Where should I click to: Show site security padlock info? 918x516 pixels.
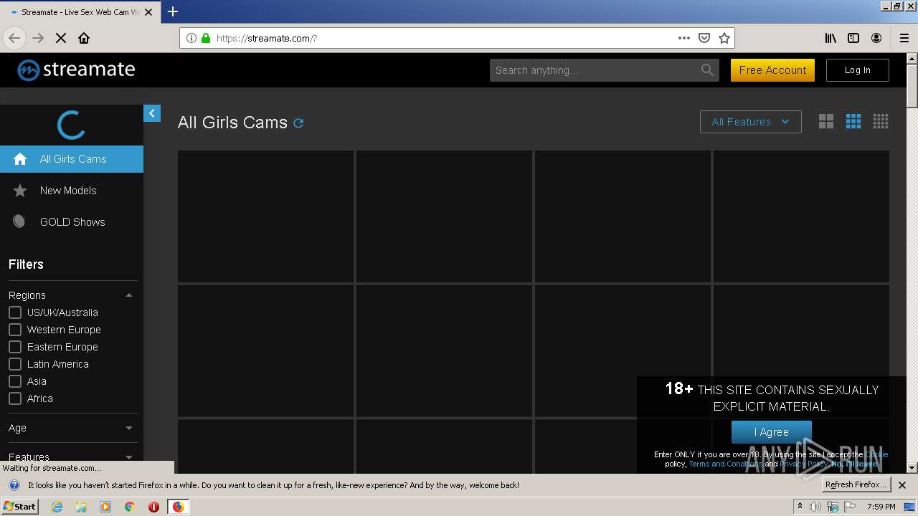point(206,38)
